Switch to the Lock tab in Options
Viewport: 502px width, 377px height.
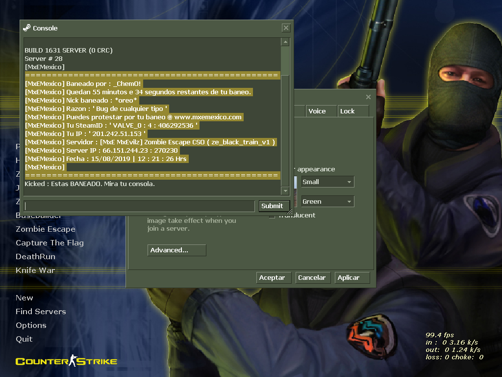click(x=353, y=111)
